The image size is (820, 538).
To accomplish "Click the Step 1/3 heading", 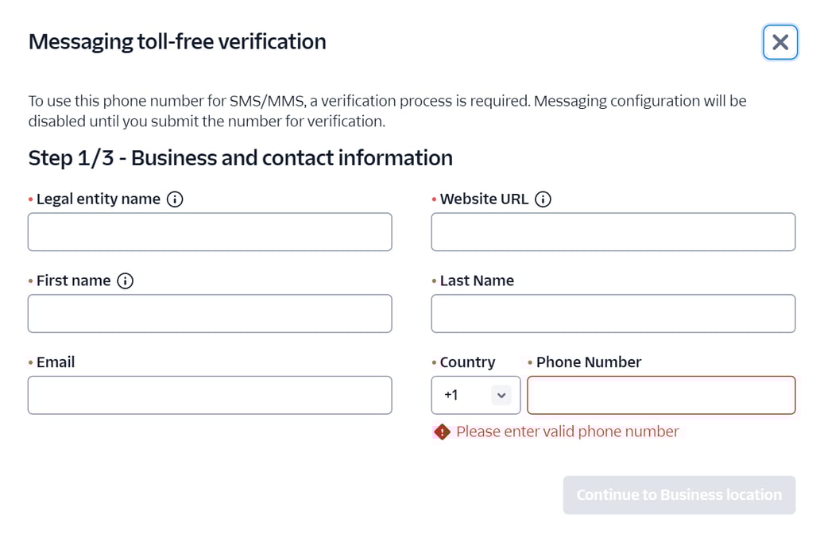I will point(240,157).
